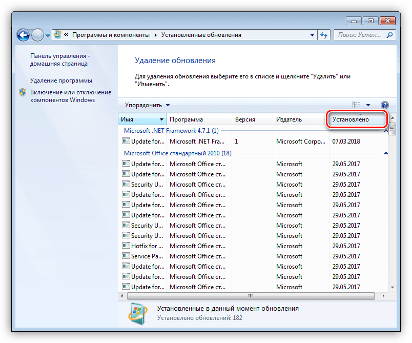Collapse the Microsoft Office стандартный 2010 group
Image resolution: width=412 pixels, height=343 pixels.
pos(386,153)
